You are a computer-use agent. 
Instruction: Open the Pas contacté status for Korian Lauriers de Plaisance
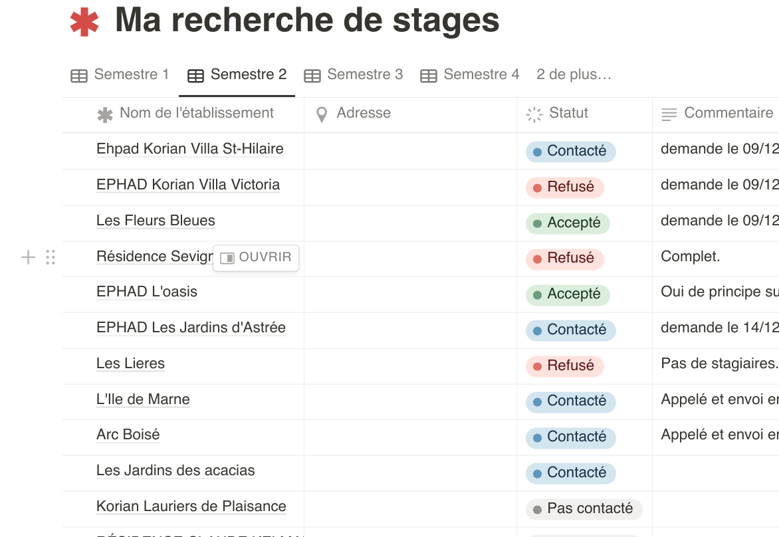[x=583, y=508]
